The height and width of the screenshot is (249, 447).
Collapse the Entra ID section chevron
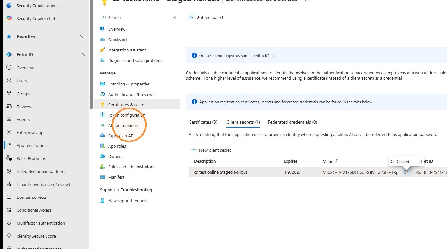tap(82, 55)
